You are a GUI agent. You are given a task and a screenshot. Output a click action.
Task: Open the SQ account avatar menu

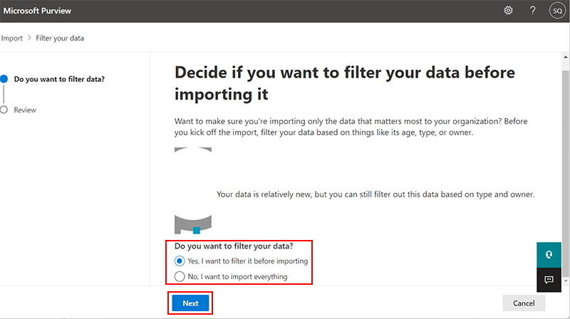(556, 11)
